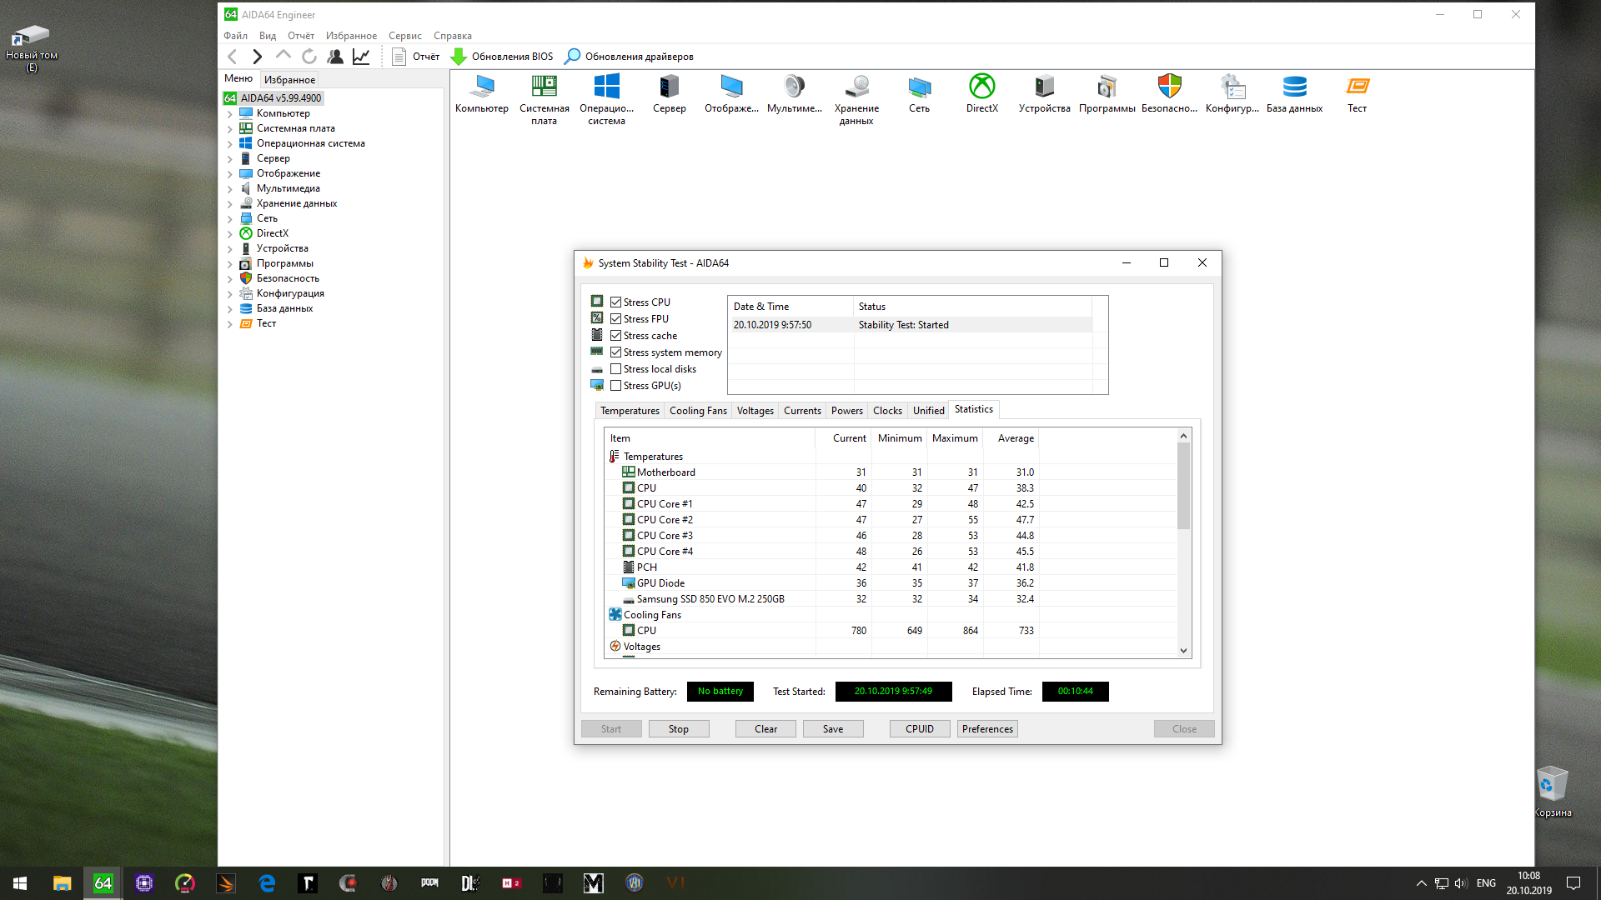Viewport: 1601px width, 900px height.
Task: Uncheck the Stress CPU checkbox
Action: pos(616,302)
